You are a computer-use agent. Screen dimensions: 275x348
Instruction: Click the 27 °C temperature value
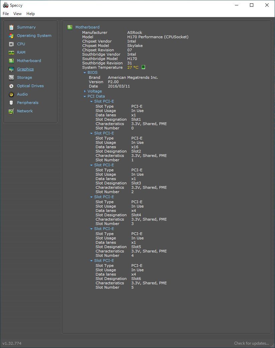point(133,67)
